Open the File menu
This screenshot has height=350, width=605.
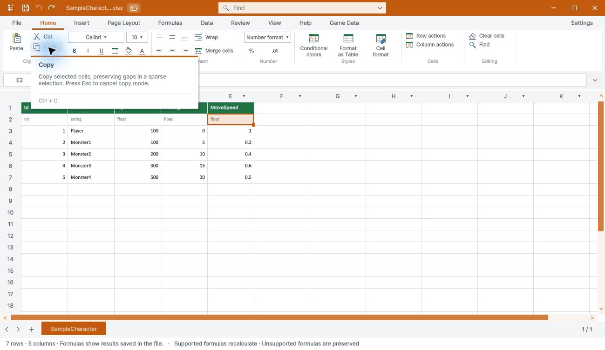click(17, 23)
